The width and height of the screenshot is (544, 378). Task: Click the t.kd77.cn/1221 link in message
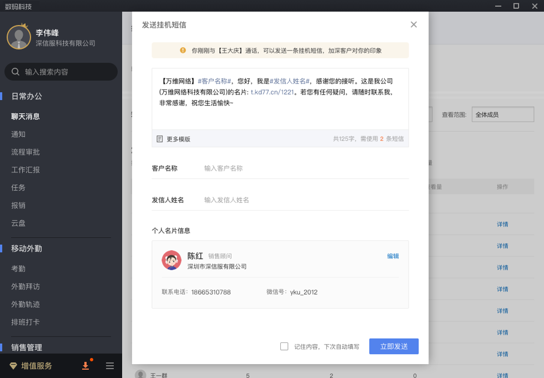(x=272, y=92)
